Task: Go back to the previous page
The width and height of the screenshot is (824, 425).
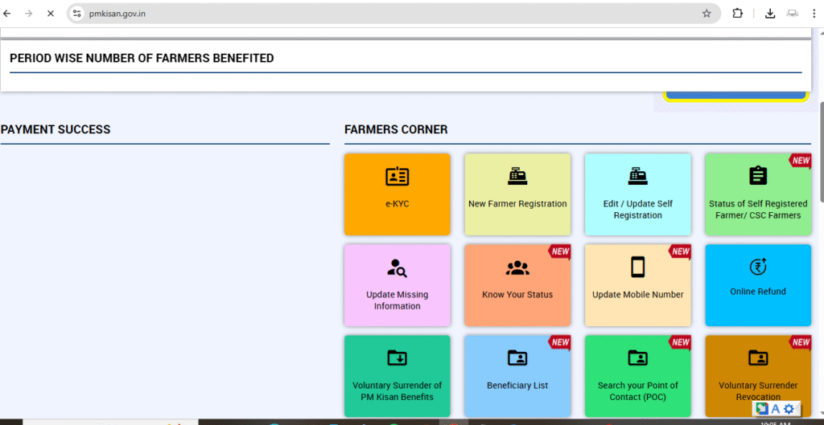Action: click(8, 14)
